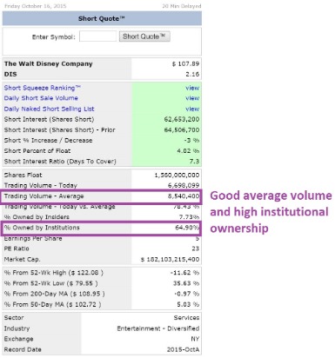Select the DIS ticker symbol

(10, 74)
